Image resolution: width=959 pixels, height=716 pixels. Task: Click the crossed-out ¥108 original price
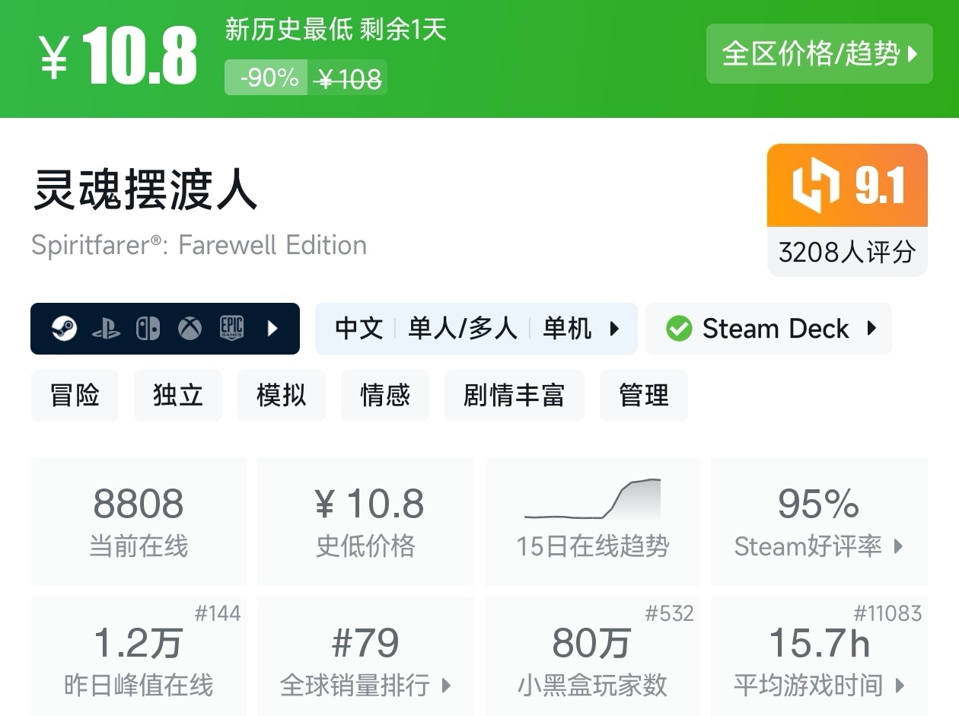point(348,78)
